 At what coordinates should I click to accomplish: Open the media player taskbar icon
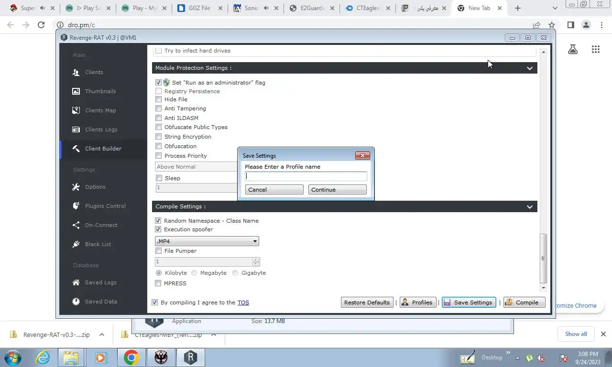[x=100, y=357]
